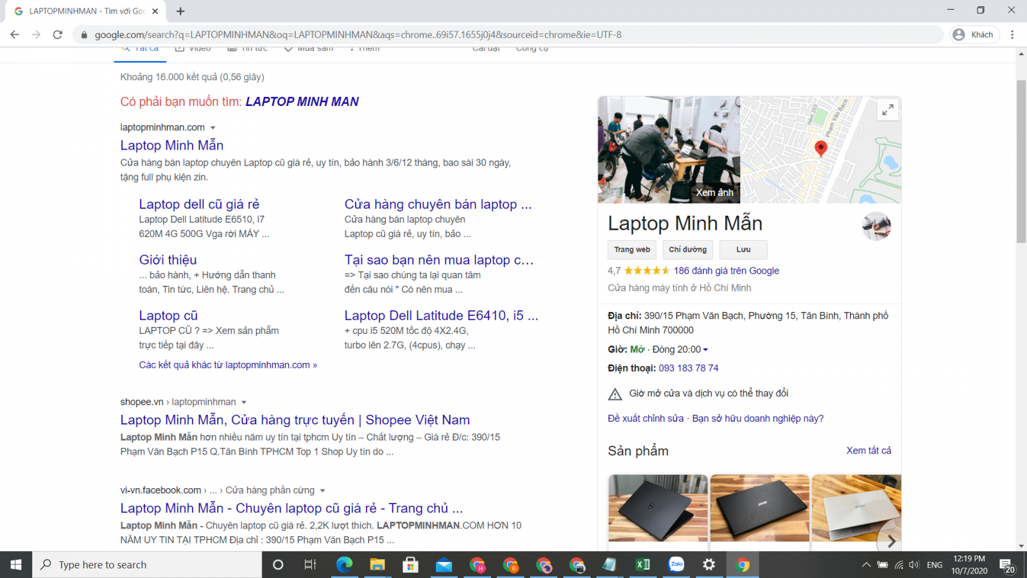The width and height of the screenshot is (1027, 578).
Task: Open the Windows Start menu
Action: [x=16, y=565]
